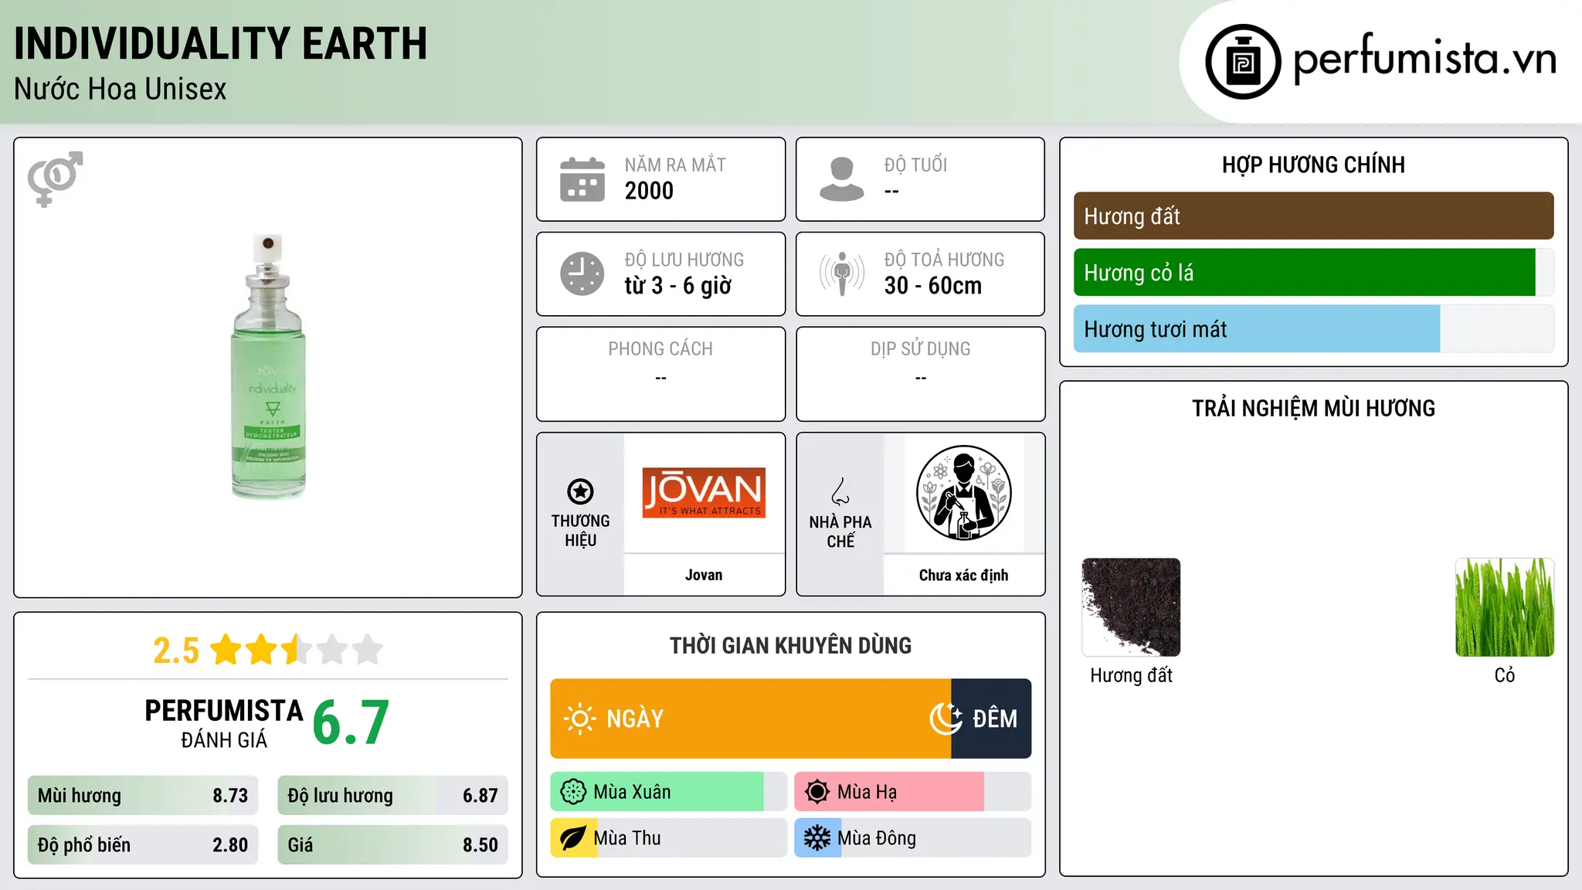Image resolution: width=1582 pixels, height=890 pixels.
Task: Click the calendar icon beside Năm ra mắt
Action: click(582, 179)
